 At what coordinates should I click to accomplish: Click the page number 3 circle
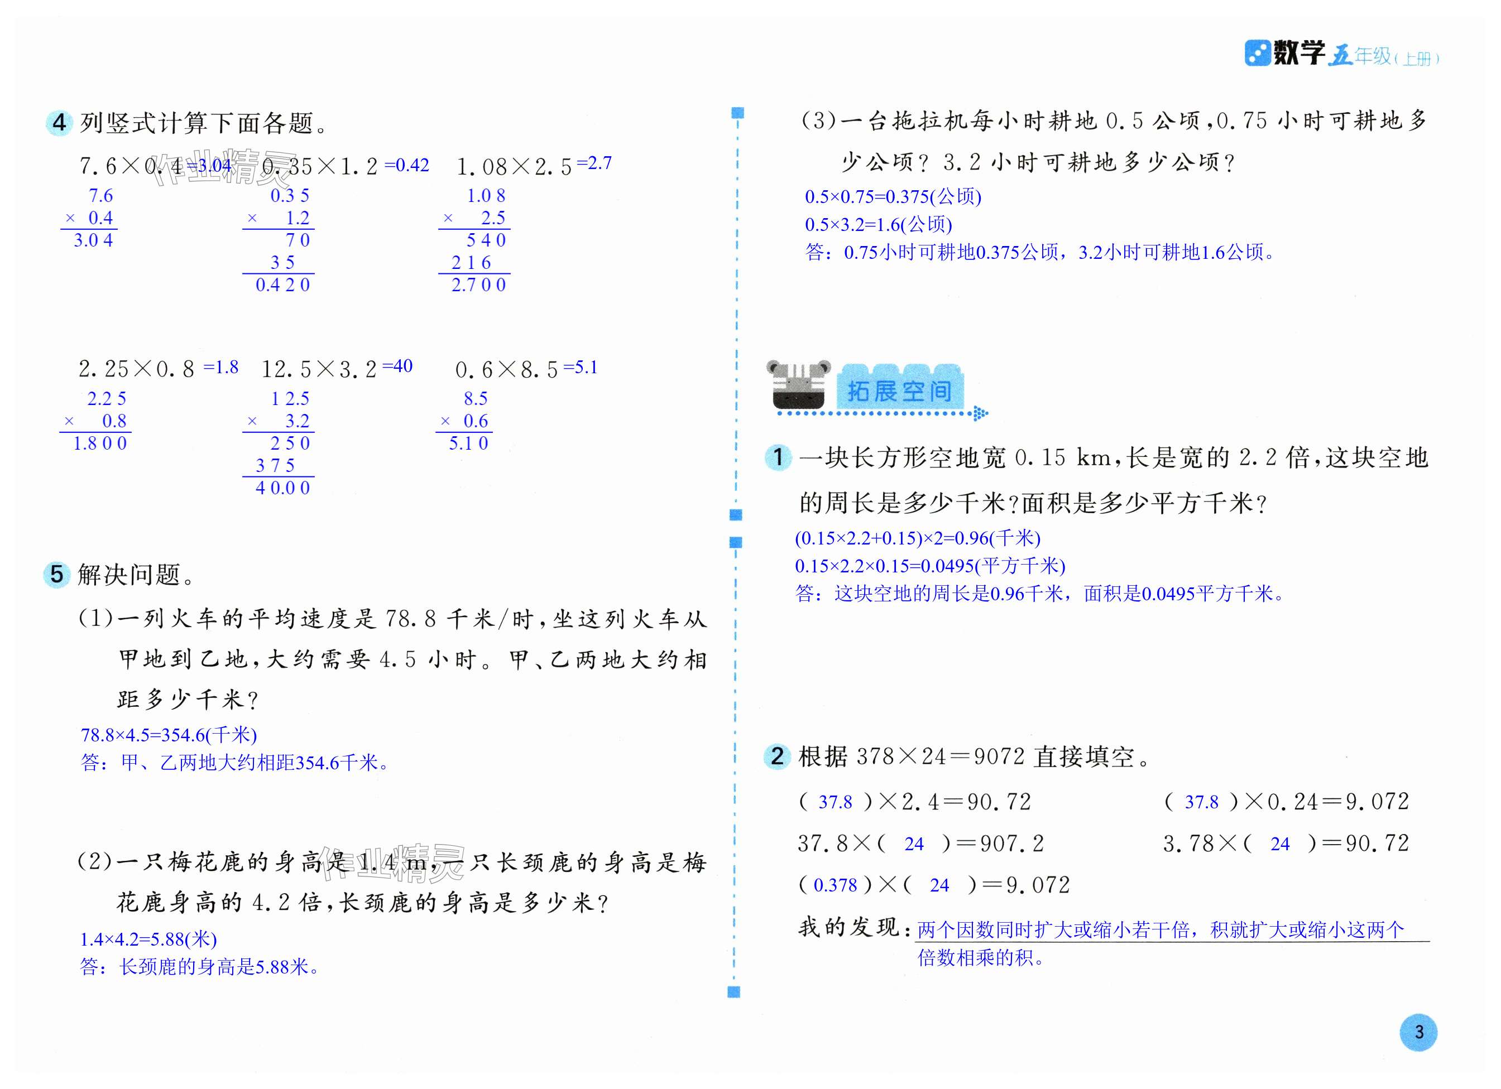click(x=1418, y=1032)
